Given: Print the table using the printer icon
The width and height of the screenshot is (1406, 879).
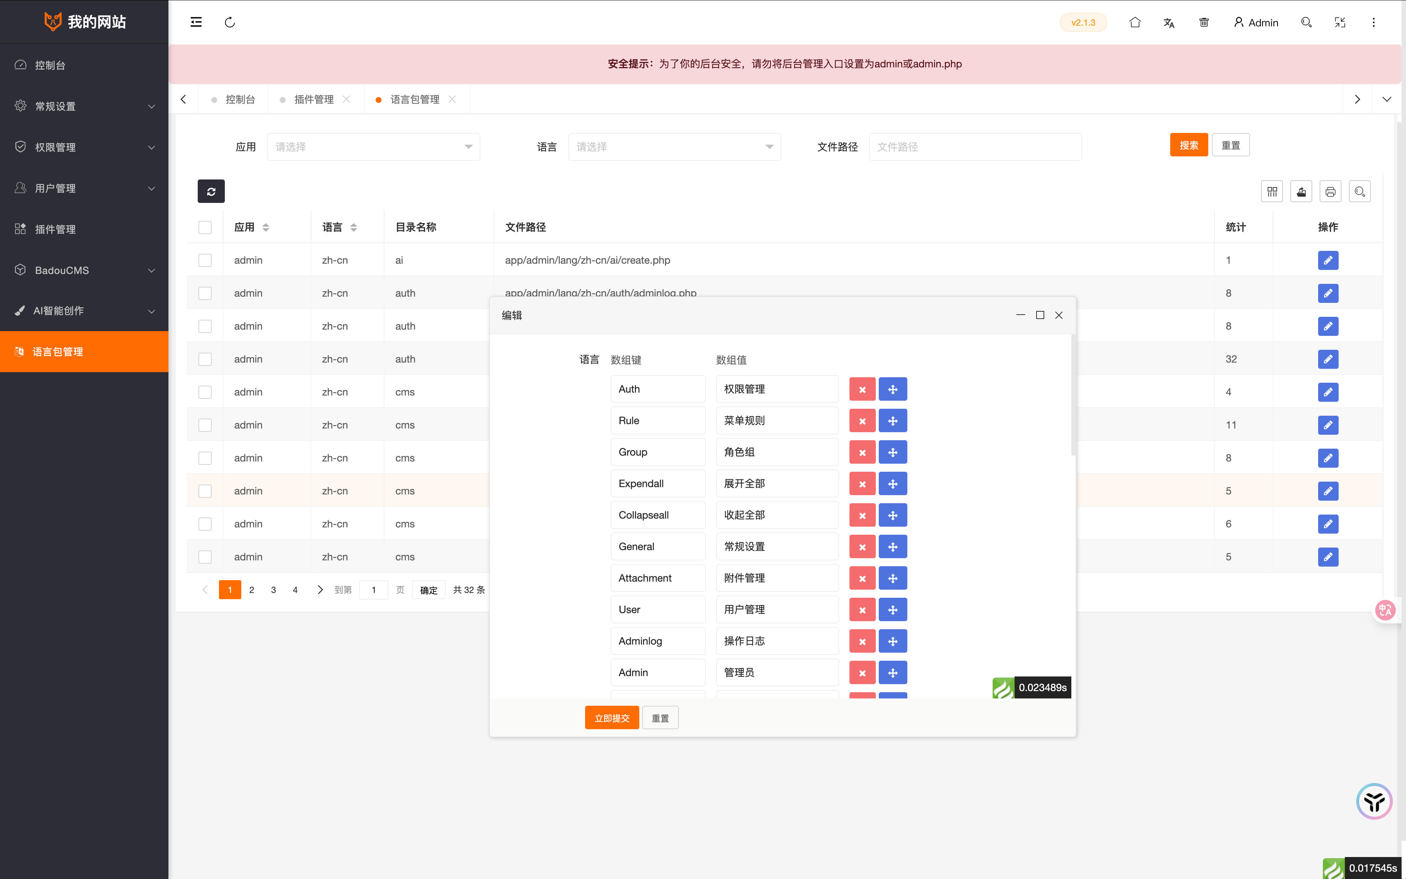Looking at the screenshot, I should [1330, 191].
